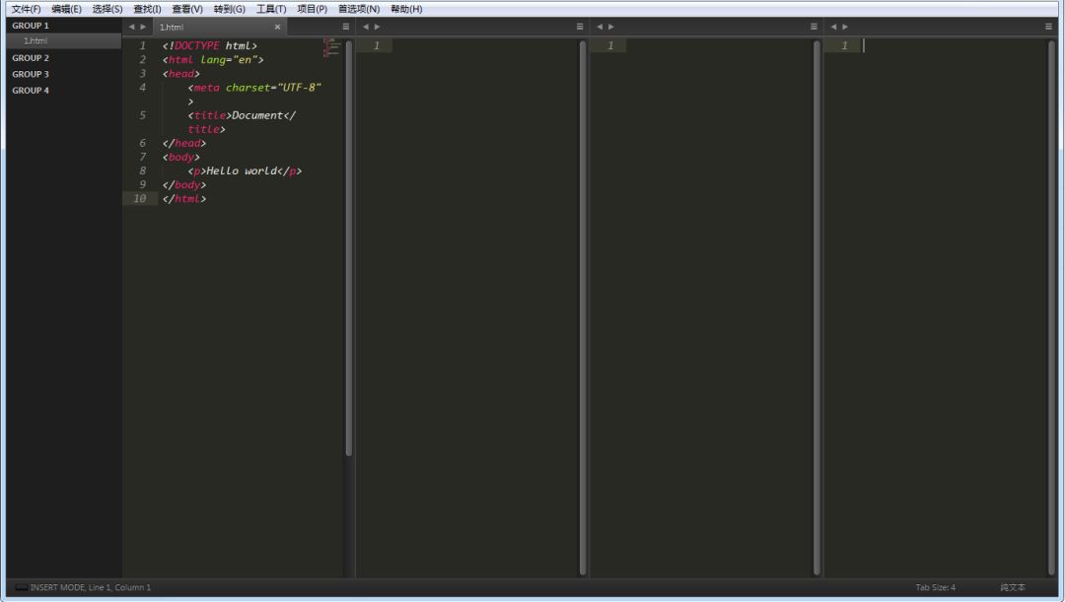Click the INSERT MODE, Line 1, Column 1 status

pyautogui.click(x=91, y=588)
